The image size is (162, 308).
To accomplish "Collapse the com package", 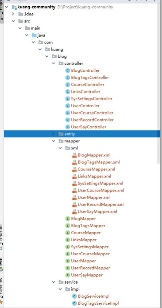I will coord(33,42).
